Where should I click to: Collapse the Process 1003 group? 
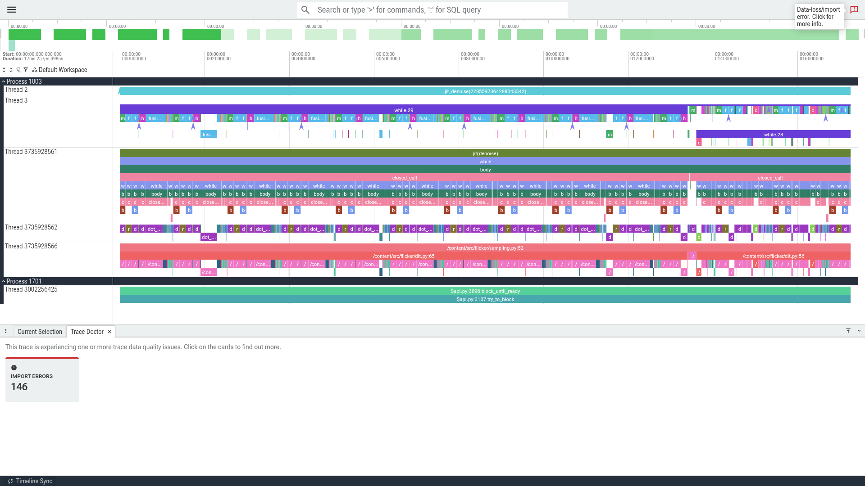[4, 81]
